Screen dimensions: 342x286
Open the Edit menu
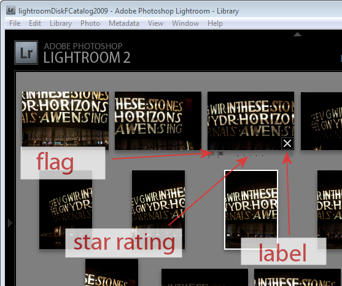35,23
